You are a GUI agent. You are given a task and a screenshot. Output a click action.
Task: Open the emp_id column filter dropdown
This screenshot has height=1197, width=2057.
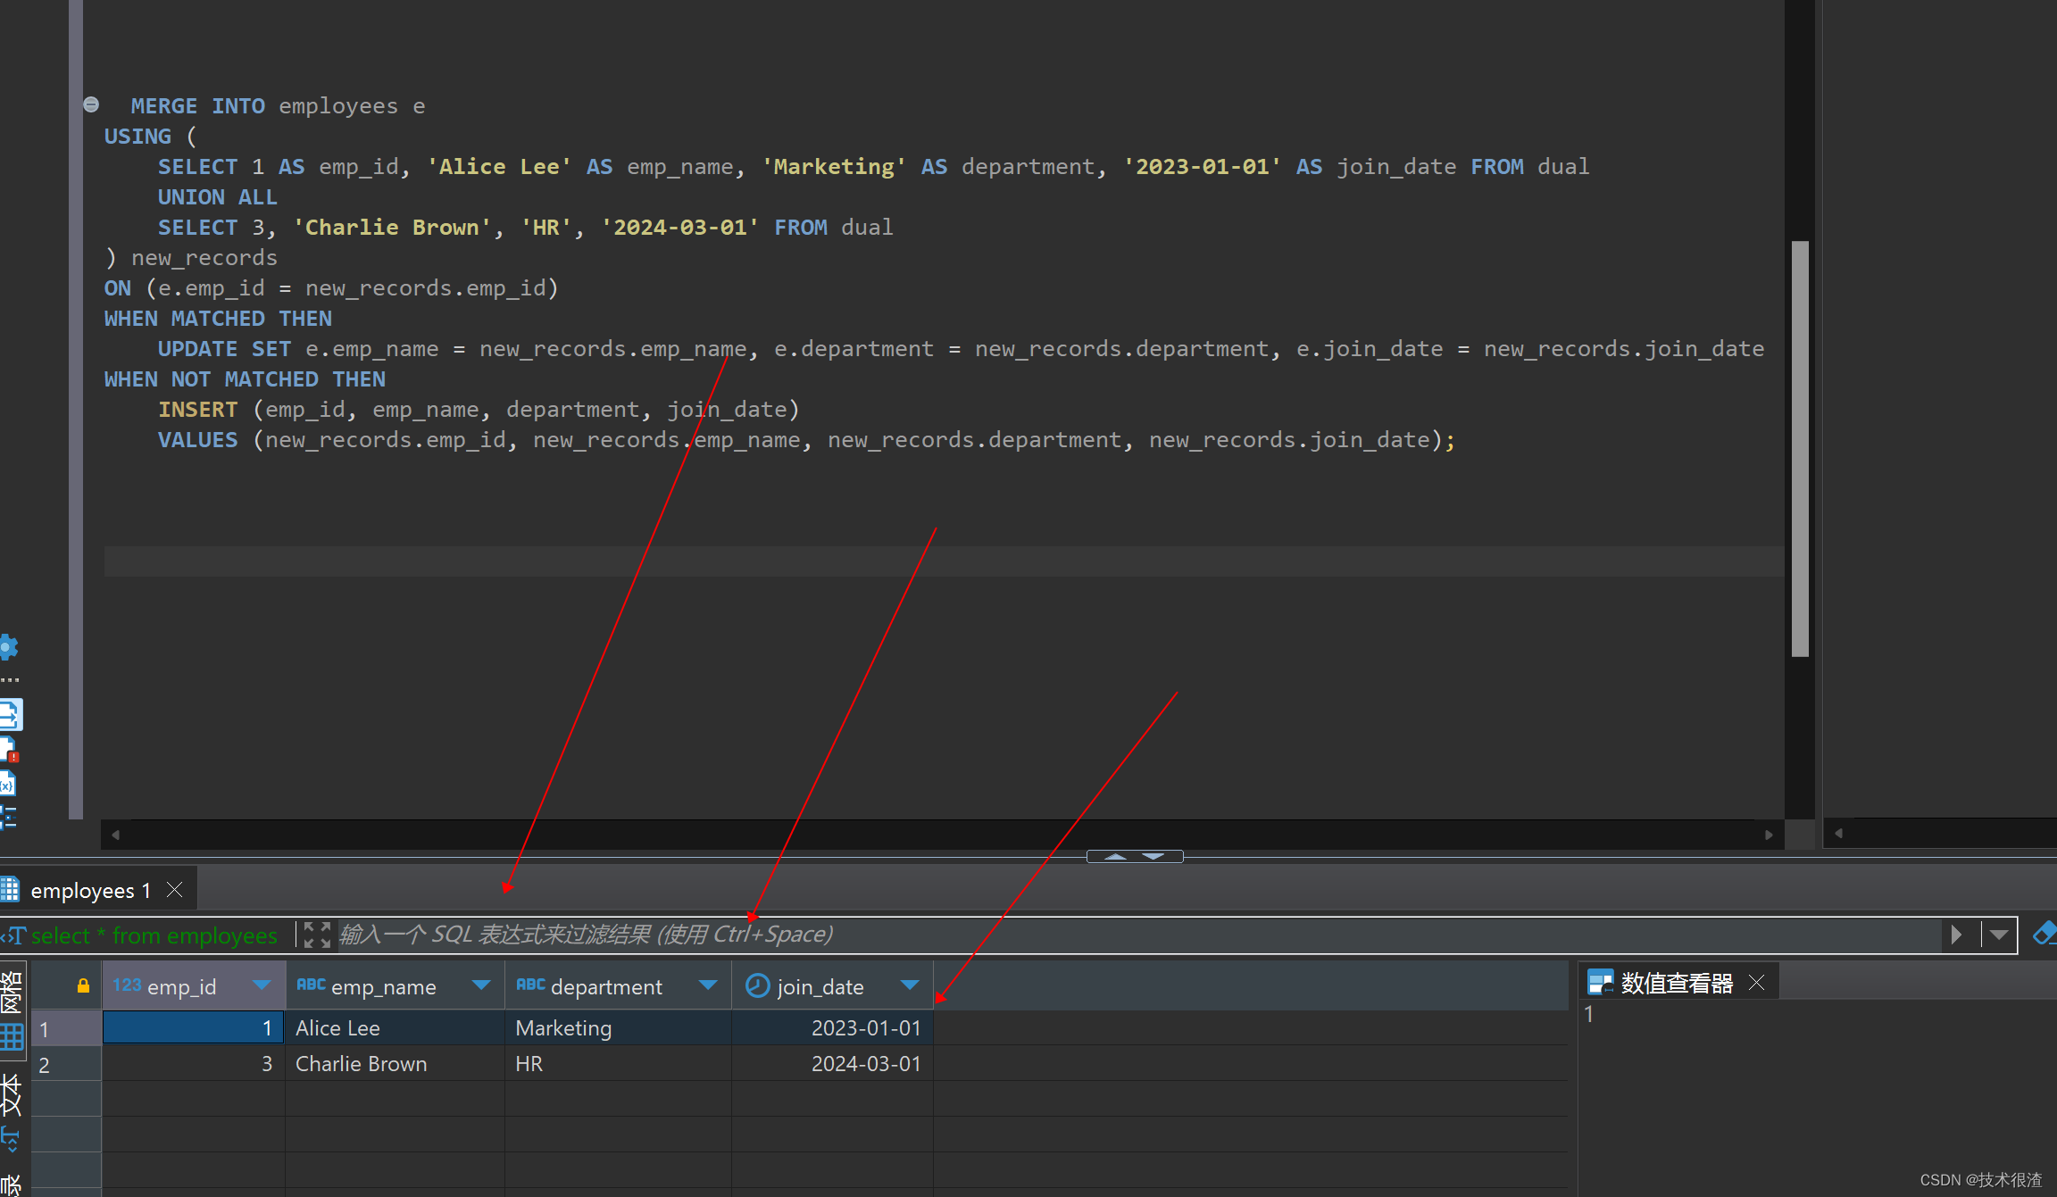262,985
